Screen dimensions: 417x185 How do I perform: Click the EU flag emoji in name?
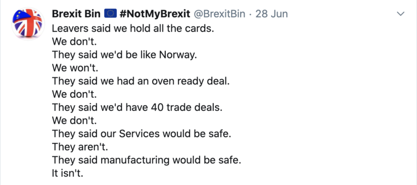tap(110, 14)
